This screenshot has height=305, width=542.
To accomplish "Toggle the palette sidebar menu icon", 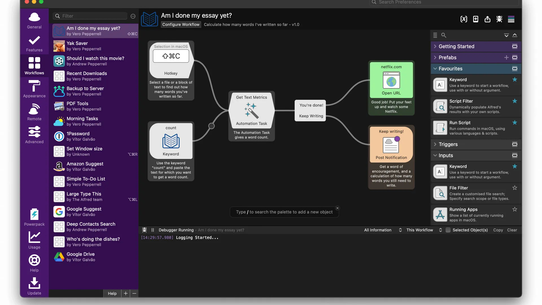I will coord(511,19).
